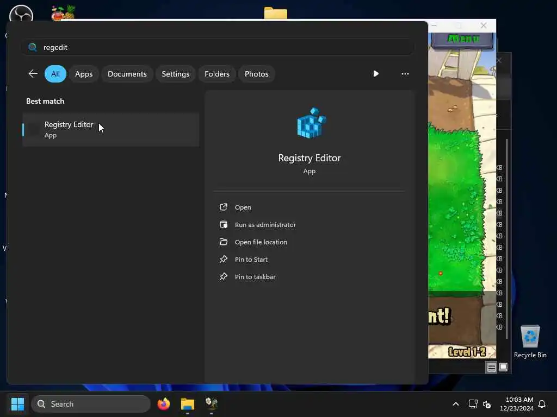Click the search magnifier icon beside regedit
Viewport: 557px width, 417px height.
33,47
